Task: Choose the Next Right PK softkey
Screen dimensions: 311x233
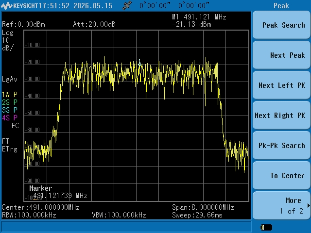Action: click(x=281, y=116)
